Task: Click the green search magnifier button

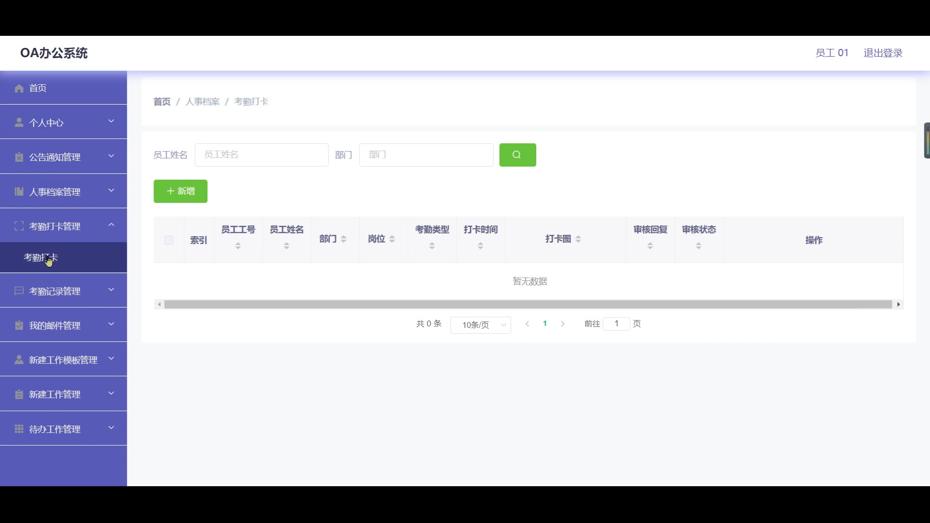Action: (x=517, y=155)
